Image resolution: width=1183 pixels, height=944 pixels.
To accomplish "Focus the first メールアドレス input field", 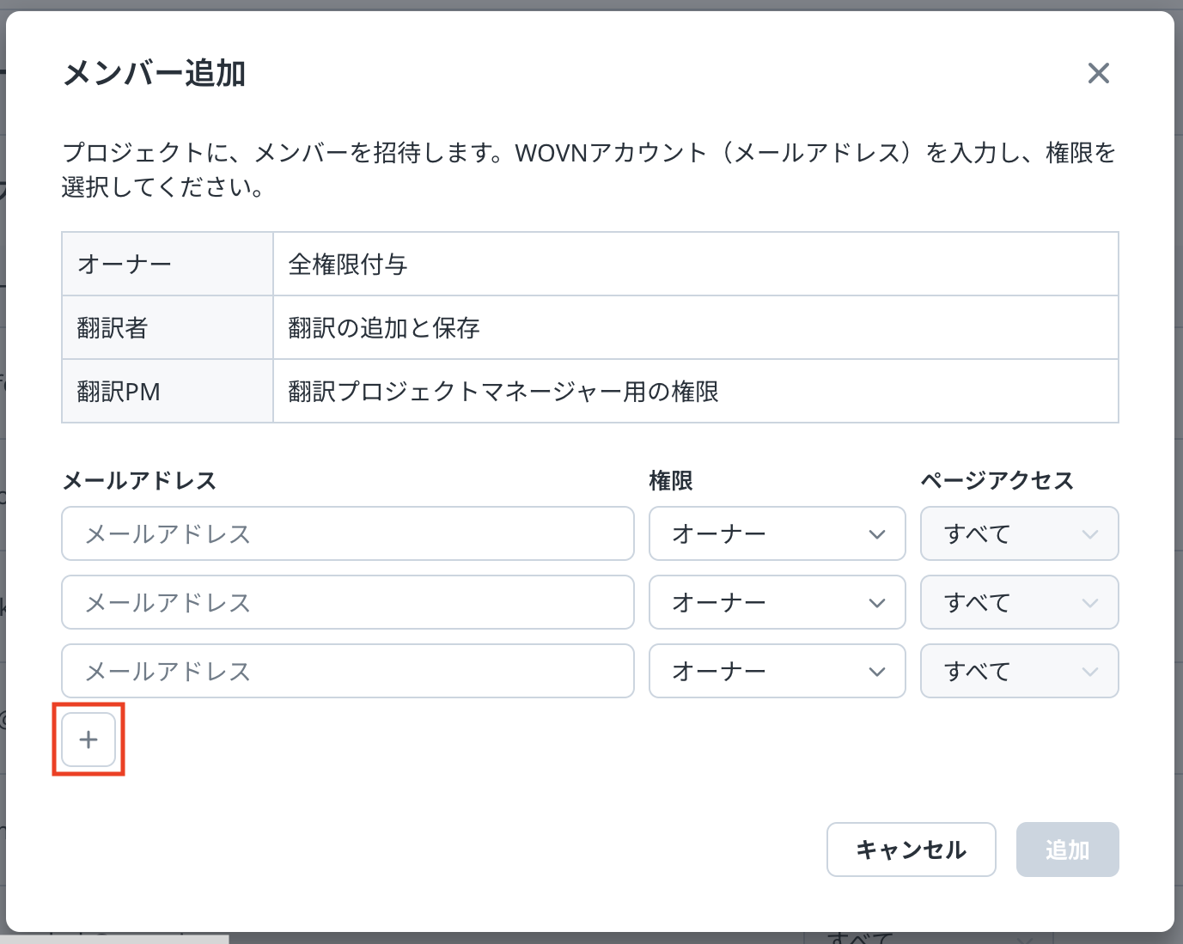I will tap(347, 533).
